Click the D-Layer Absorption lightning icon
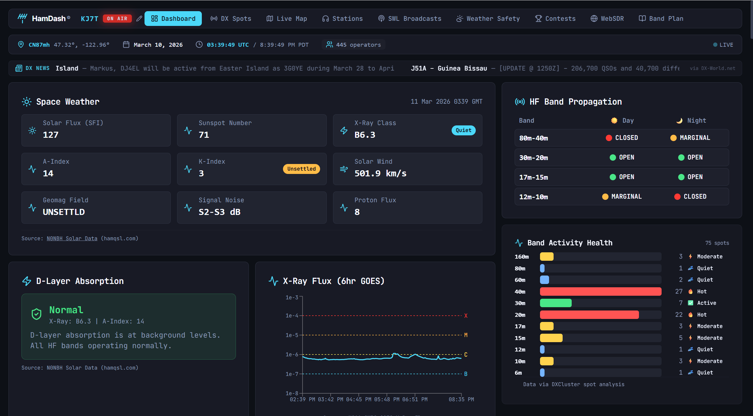 27,281
